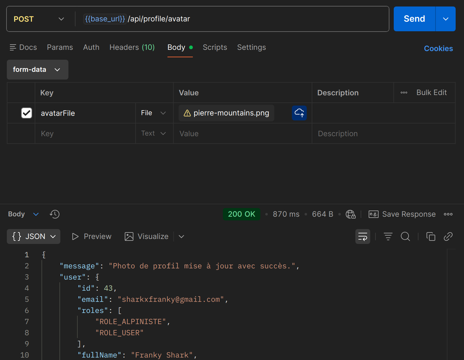Click "ROLE_USER" value

[119, 333]
